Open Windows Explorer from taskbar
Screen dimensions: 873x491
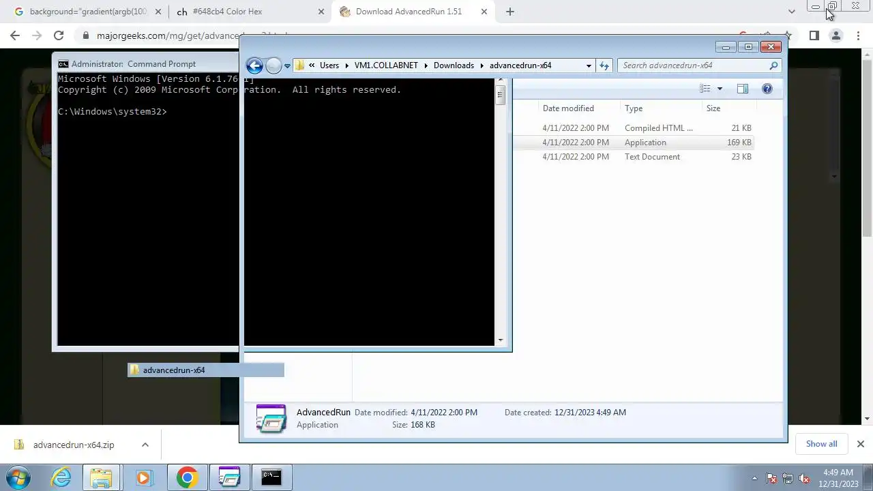[x=101, y=477]
